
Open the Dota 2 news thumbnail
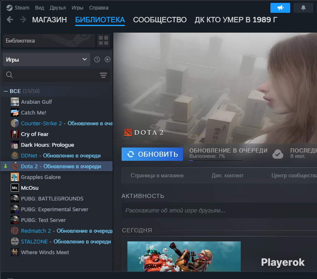click(x=184, y=256)
